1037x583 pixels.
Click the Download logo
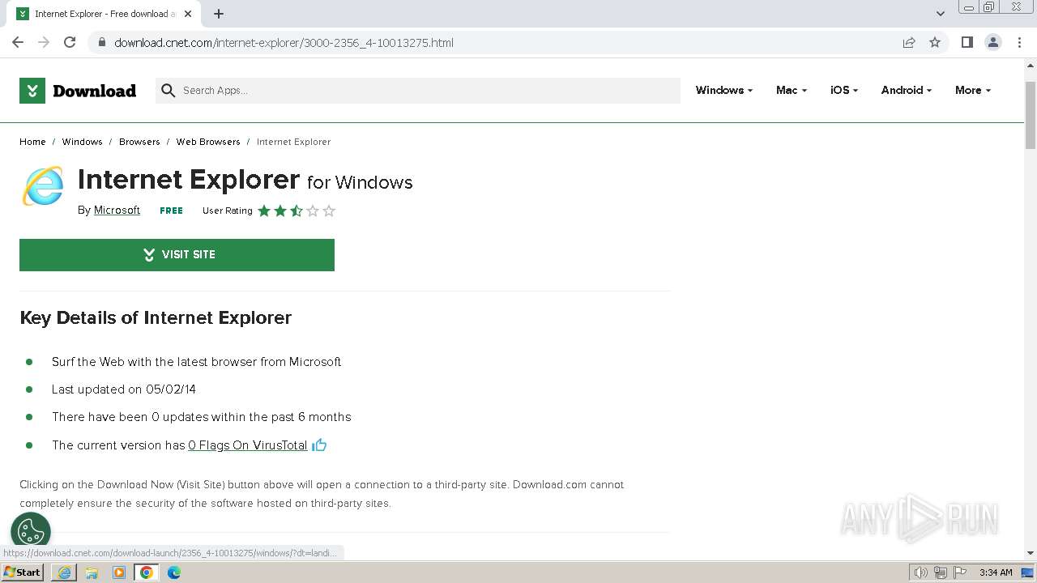click(x=78, y=91)
